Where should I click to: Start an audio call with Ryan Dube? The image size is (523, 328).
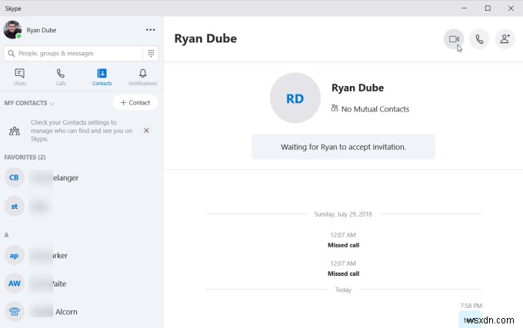coord(479,39)
